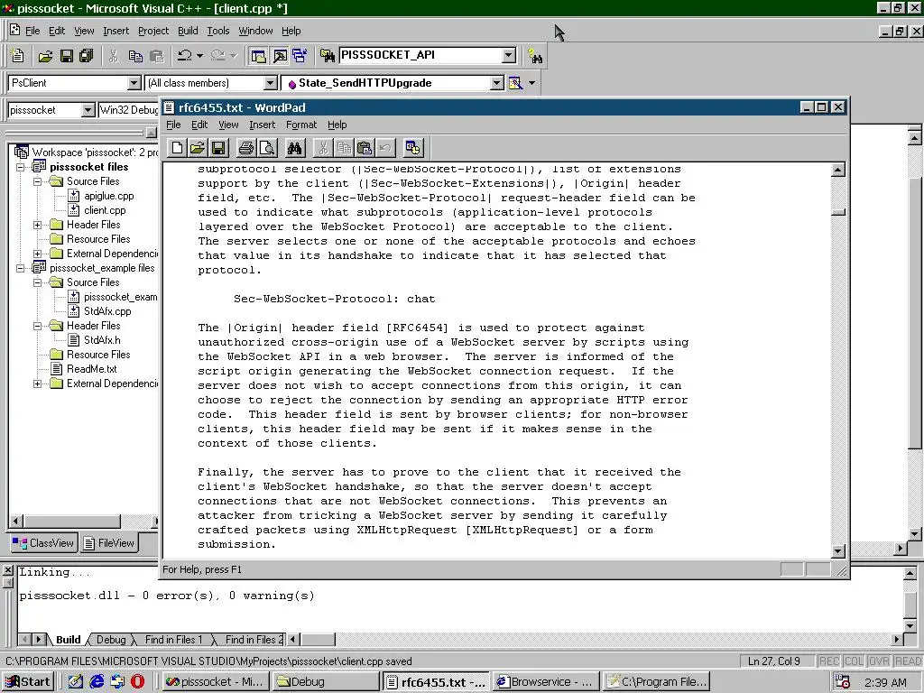Select apiglue.cpp in file tree
This screenshot has height=693, width=924.
[x=108, y=196]
